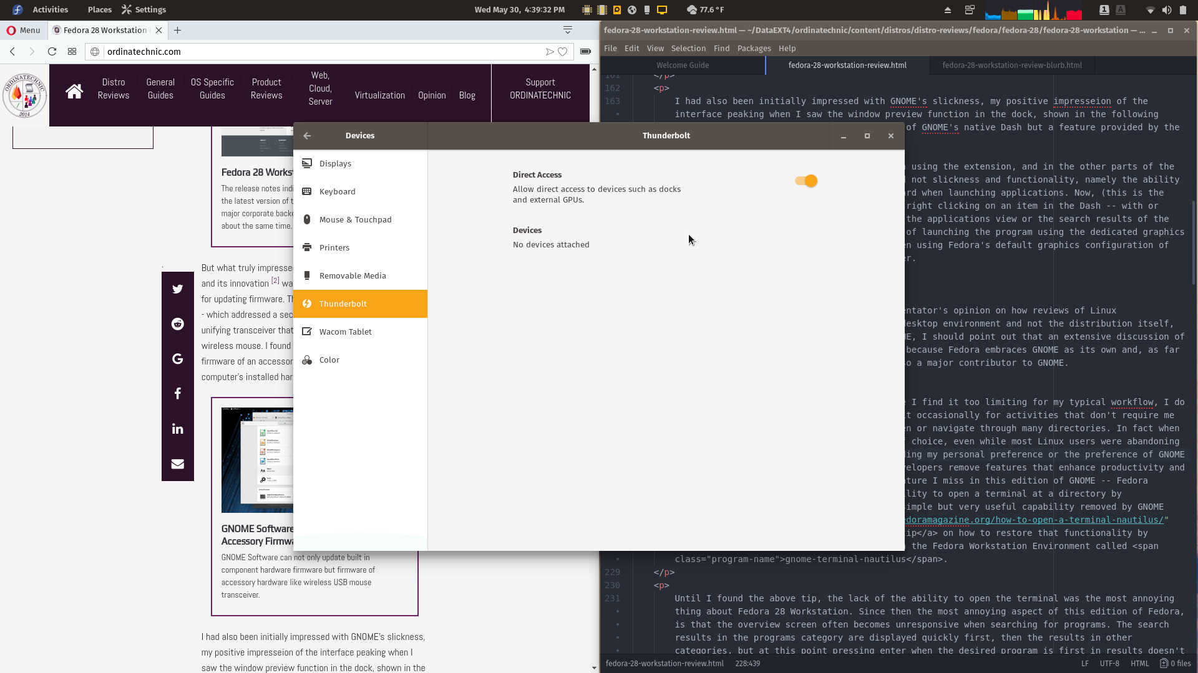The height and width of the screenshot is (673, 1198).
Task: Open the top bar Settings app menu
Action: tap(144, 9)
